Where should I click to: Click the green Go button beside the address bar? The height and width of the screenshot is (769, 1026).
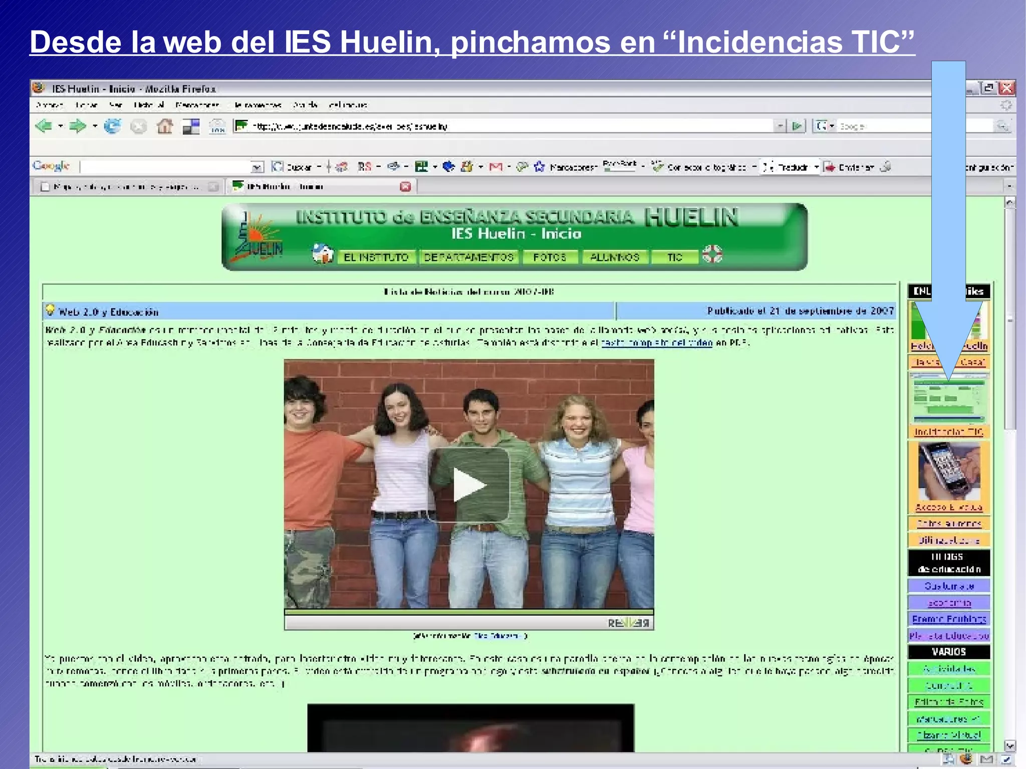(797, 126)
